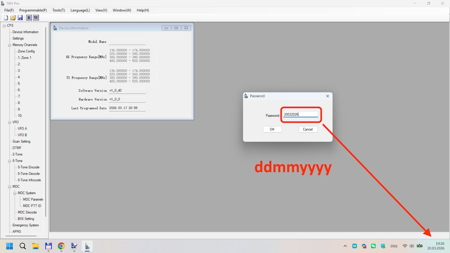Screen dimensions: 450x253
Task: Select Scan Setting in the tree
Action: [x=21, y=142]
